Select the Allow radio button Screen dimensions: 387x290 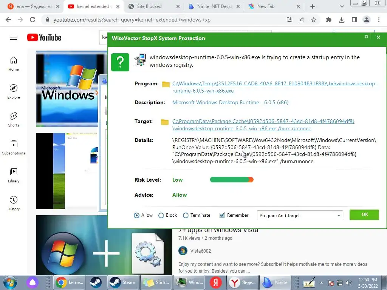point(136,215)
